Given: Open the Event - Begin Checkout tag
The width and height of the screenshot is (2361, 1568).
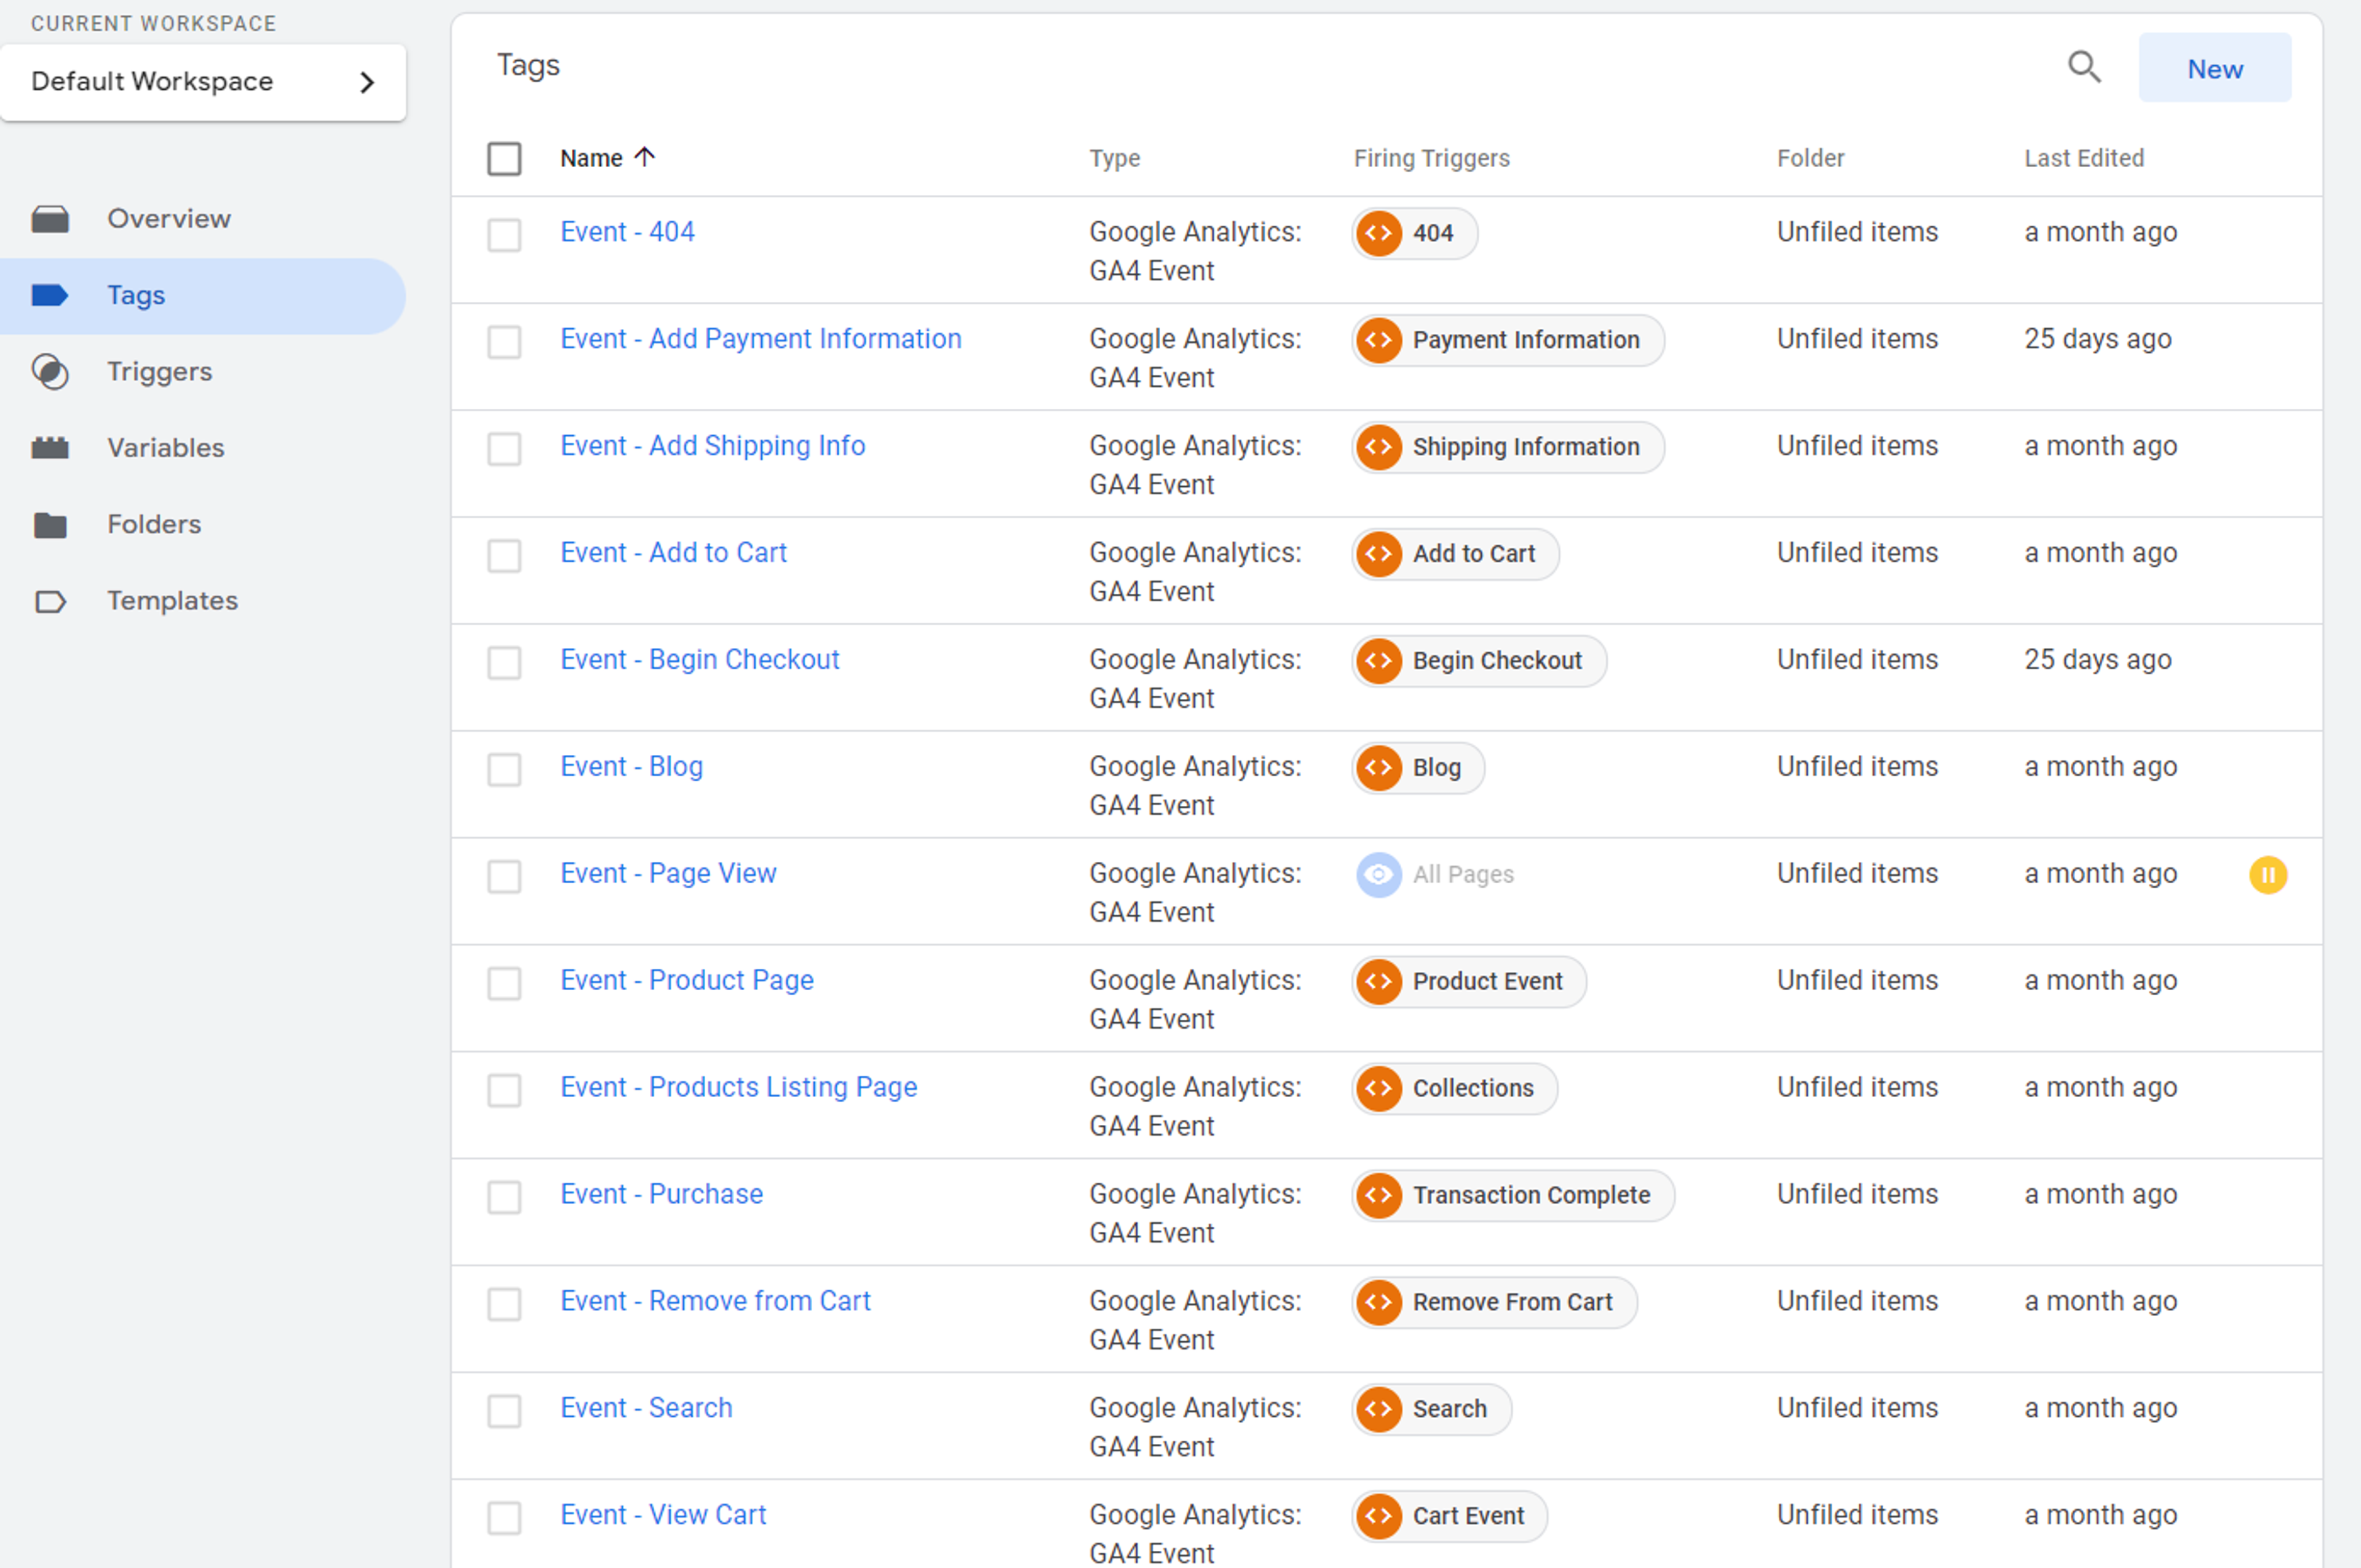Looking at the screenshot, I should (700, 660).
